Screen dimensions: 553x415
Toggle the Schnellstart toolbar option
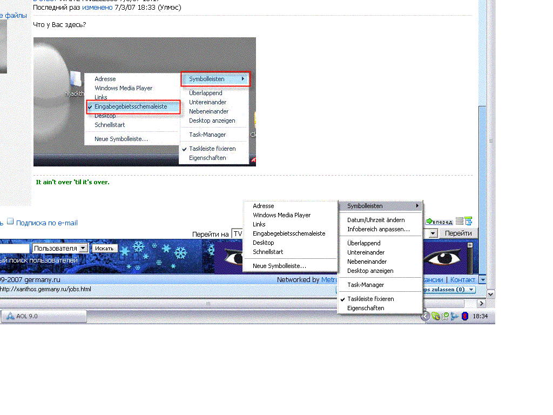pyautogui.click(x=269, y=252)
